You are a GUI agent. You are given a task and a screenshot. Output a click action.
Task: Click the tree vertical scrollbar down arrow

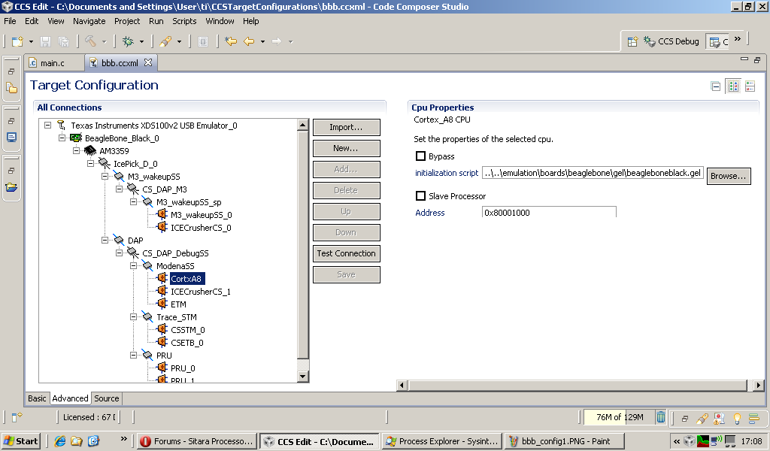point(303,377)
